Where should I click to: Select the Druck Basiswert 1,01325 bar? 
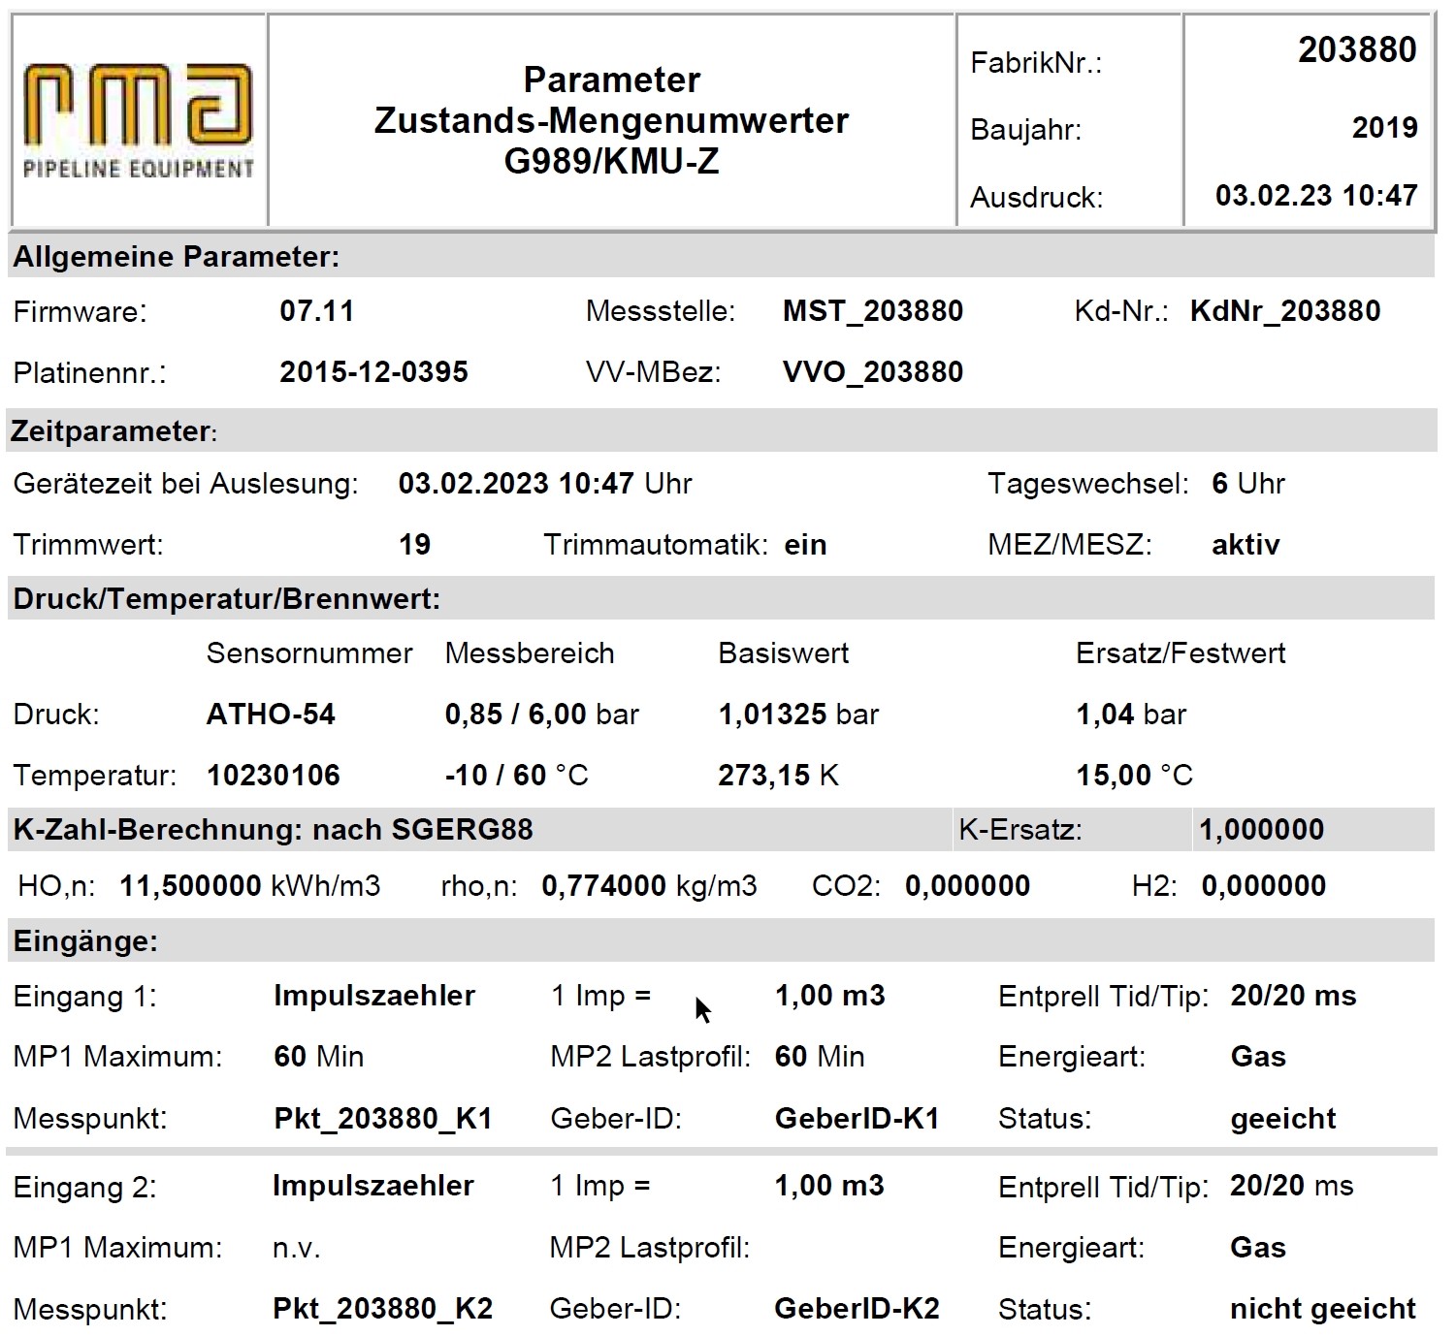798,715
